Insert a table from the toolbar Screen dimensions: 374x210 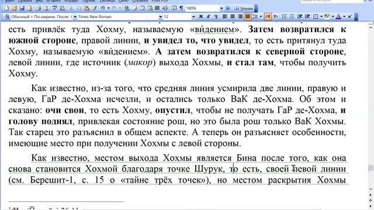pyautogui.click(x=142, y=8)
